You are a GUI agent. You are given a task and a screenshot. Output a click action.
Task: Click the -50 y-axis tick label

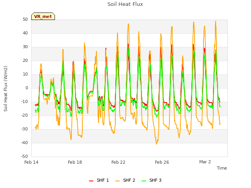coord(25,156)
